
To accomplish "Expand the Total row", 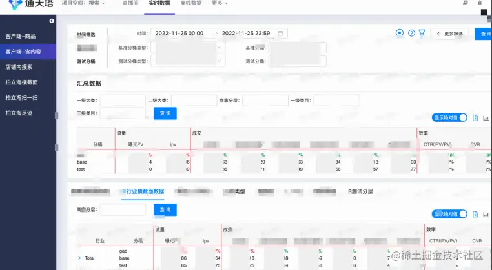I will tap(79, 258).
